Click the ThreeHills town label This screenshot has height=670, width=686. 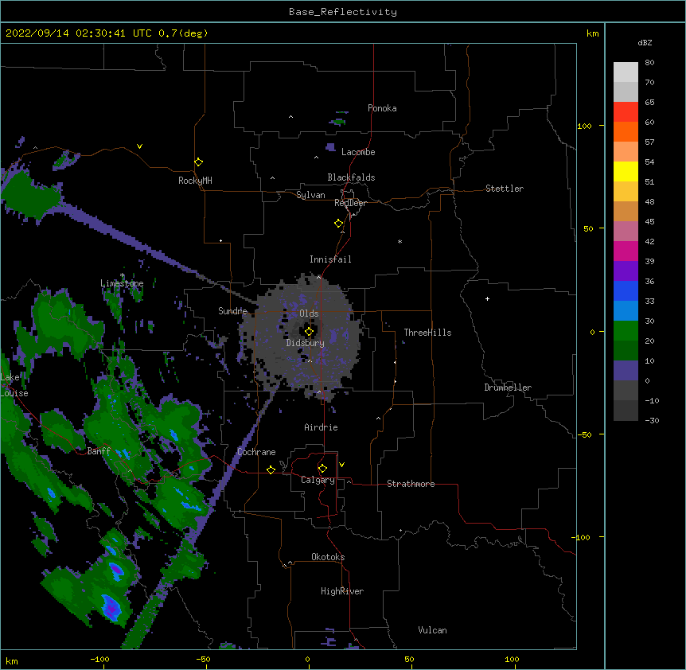pyautogui.click(x=427, y=333)
